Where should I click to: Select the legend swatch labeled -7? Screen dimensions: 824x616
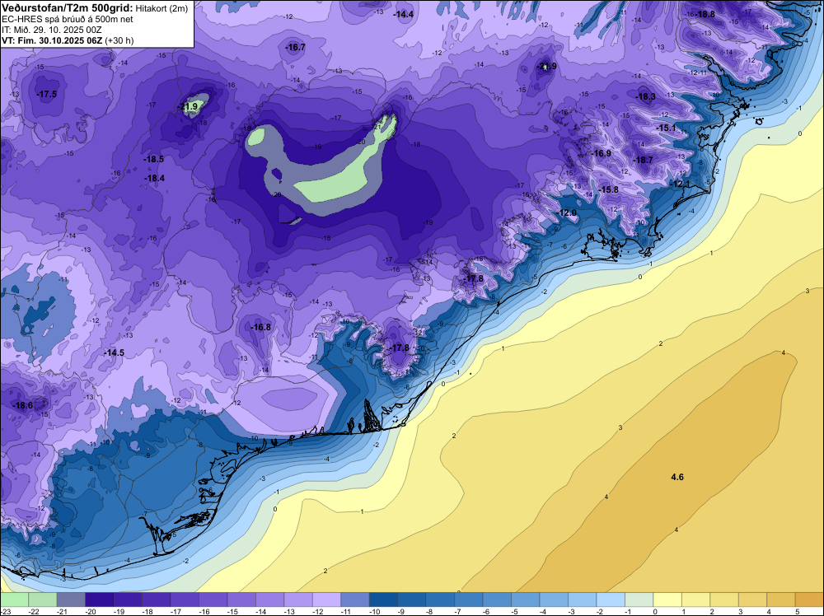[x=468, y=600]
